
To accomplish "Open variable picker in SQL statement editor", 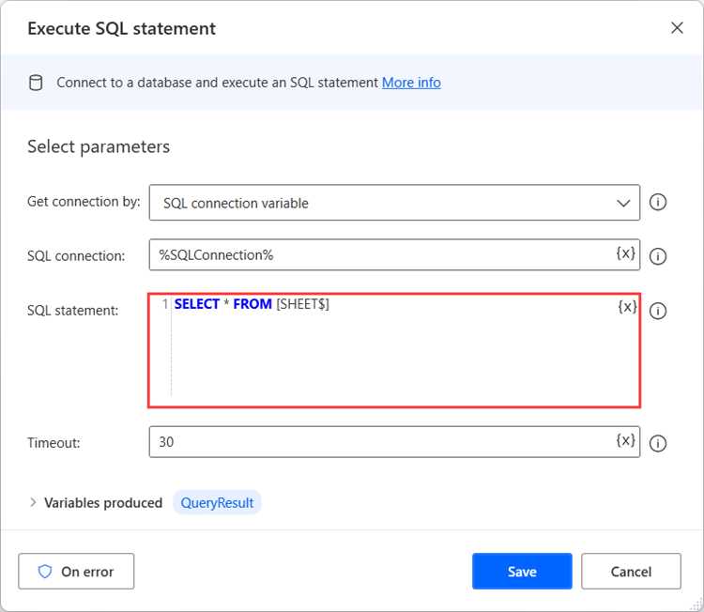I will coord(626,307).
